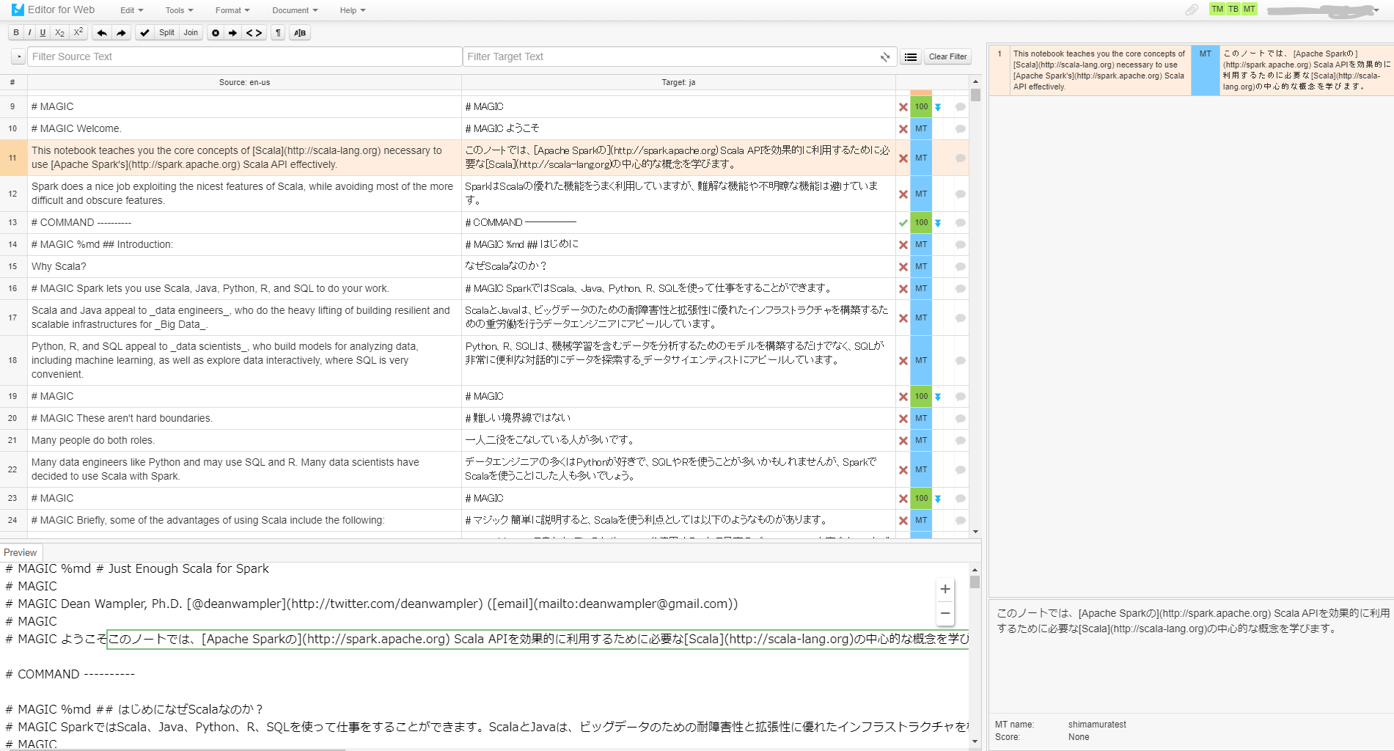Zoom out the preview with minus button

tap(945, 613)
